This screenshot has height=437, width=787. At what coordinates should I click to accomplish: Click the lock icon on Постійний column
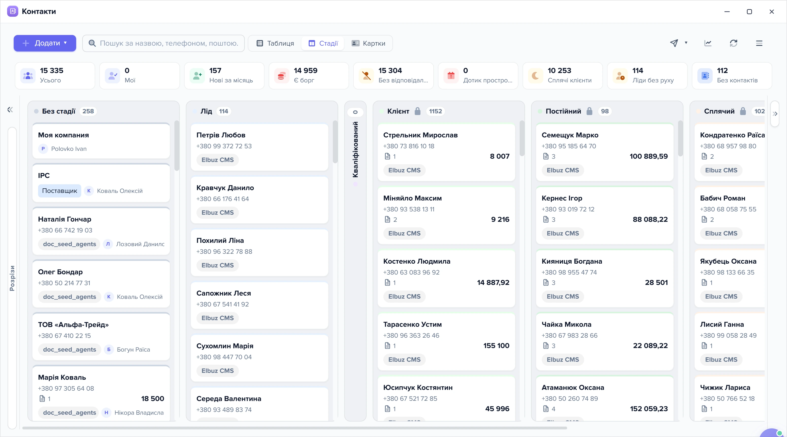coord(590,111)
